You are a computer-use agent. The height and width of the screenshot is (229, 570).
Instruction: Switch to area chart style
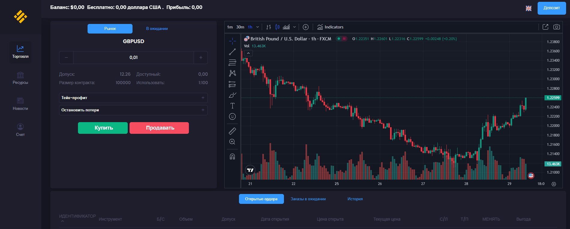(x=286, y=27)
